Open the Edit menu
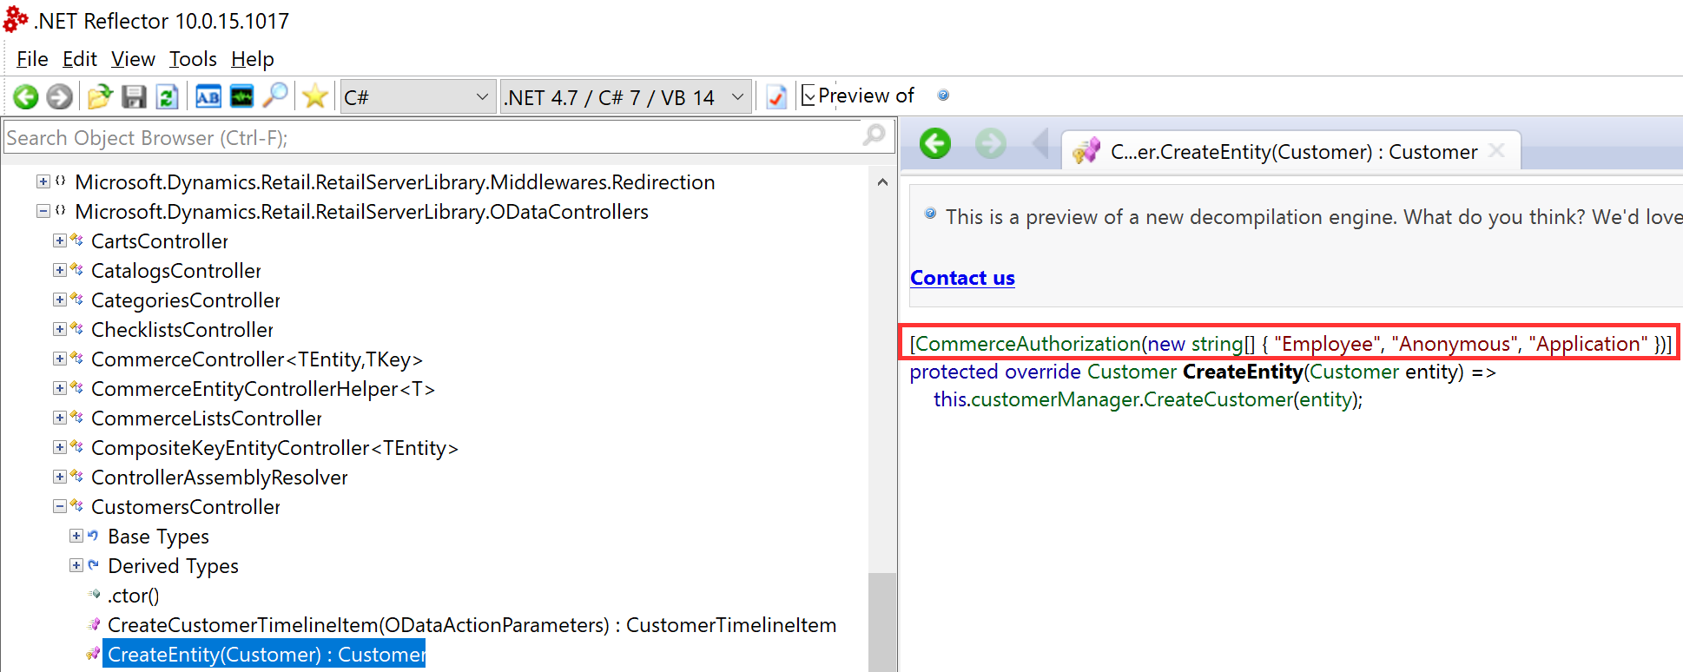The width and height of the screenshot is (1683, 672). (x=79, y=59)
